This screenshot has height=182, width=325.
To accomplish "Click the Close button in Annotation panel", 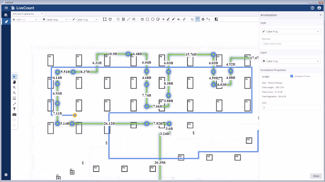I will pyautogui.click(x=316, y=176).
